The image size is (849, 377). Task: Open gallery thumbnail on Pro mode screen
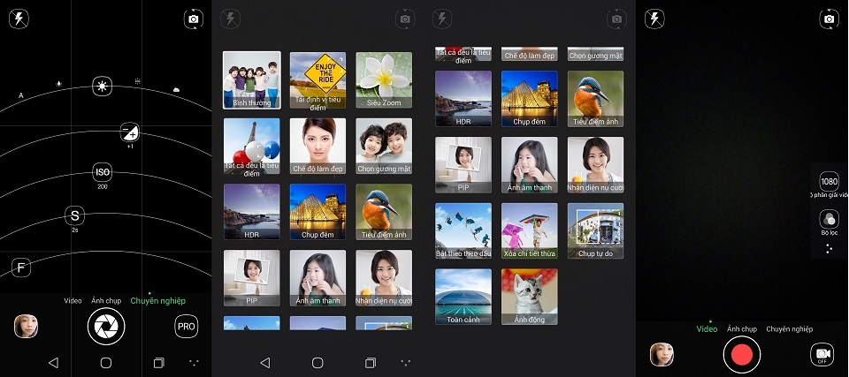click(26, 326)
